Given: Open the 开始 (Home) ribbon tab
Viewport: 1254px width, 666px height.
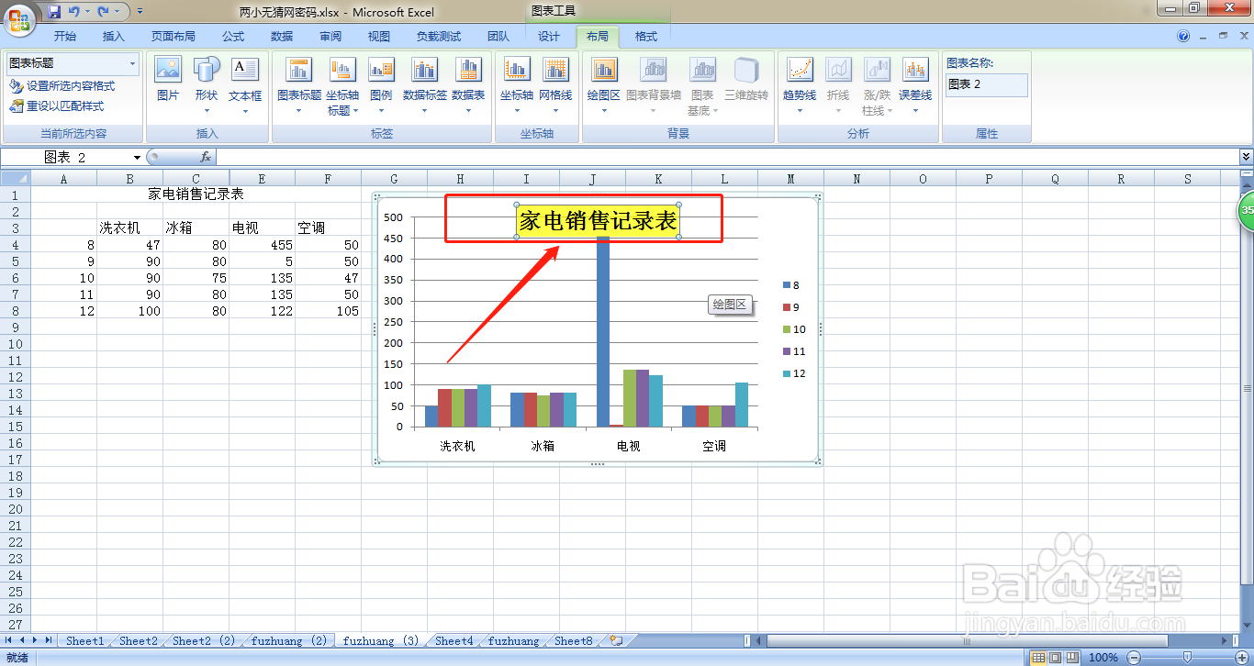Looking at the screenshot, I should [x=65, y=37].
